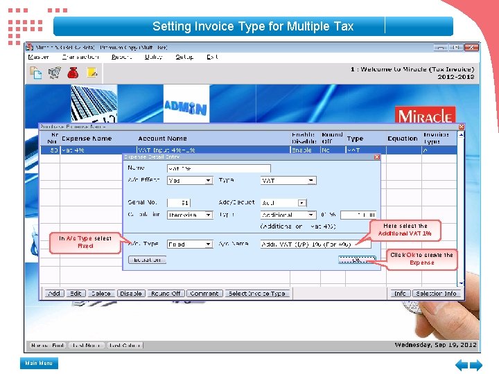Click the Serial No. input field
Viewport: 499px width, 374px height.
click(x=179, y=202)
